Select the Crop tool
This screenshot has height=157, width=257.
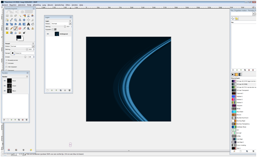point(32,20)
